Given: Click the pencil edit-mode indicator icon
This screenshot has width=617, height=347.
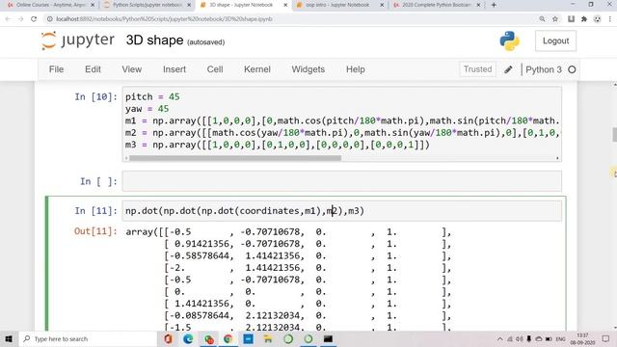Looking at the screenshot, I should (508, 69).
